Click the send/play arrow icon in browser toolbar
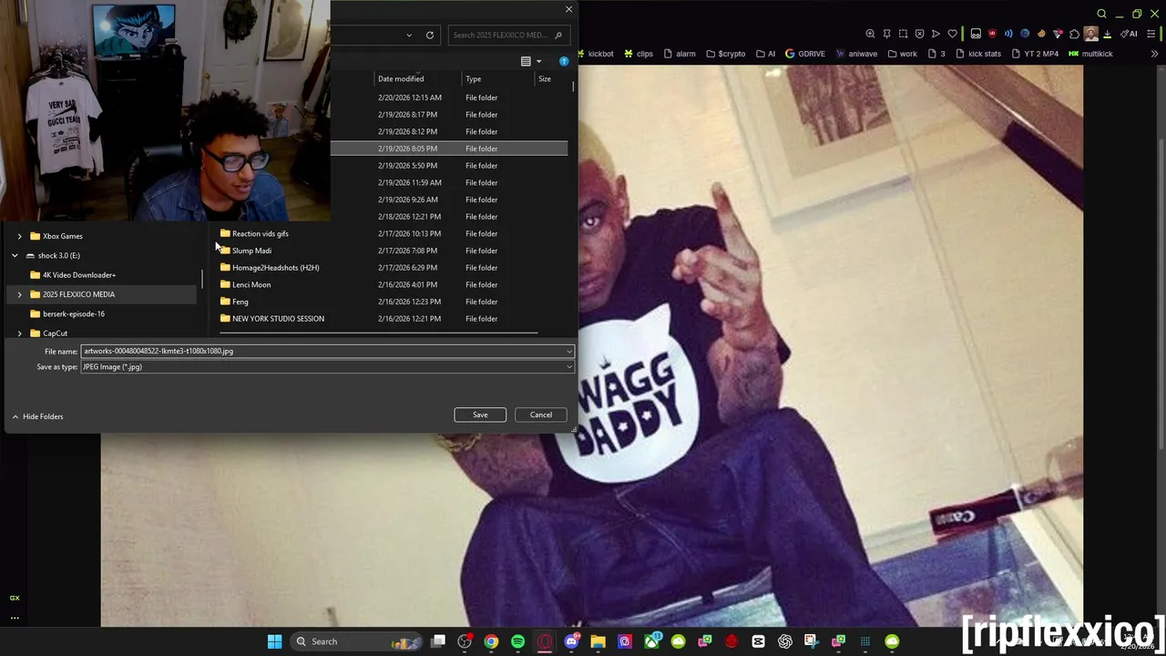Viewport: 1166px width, 656px height. coord(936,34)
